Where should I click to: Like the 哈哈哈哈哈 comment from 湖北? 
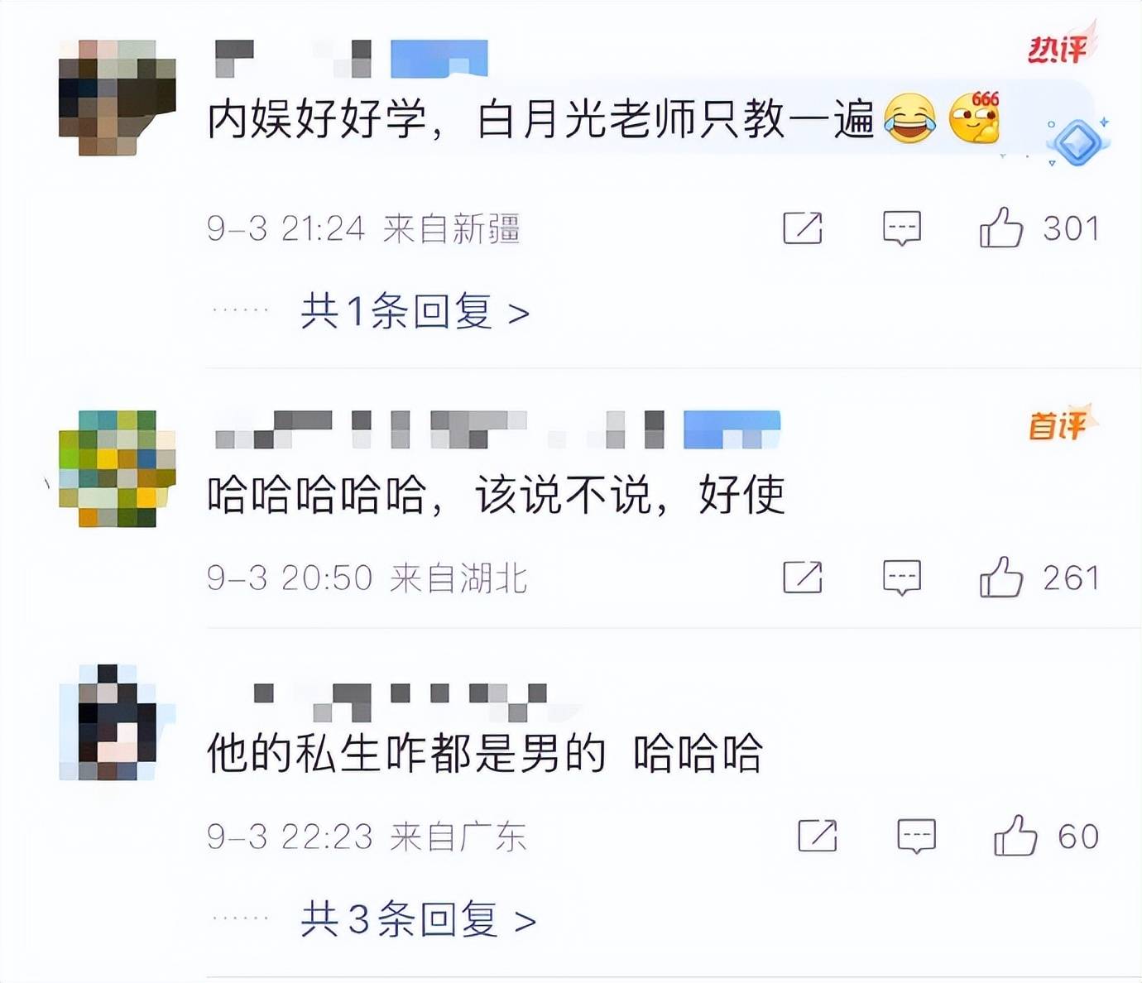tap(1001, 577)
